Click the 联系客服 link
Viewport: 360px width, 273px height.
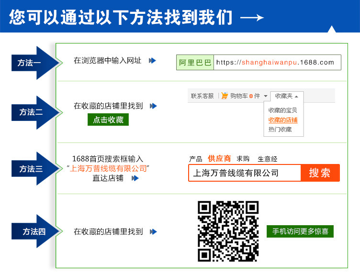202,96
